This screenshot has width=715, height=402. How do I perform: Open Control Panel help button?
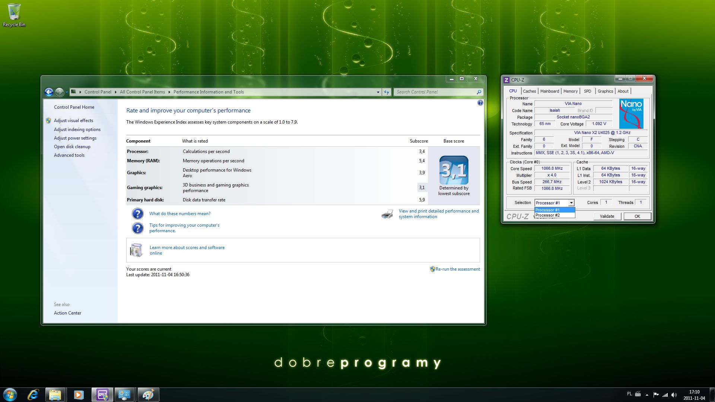pyautogui.click(x=480, y=103)
